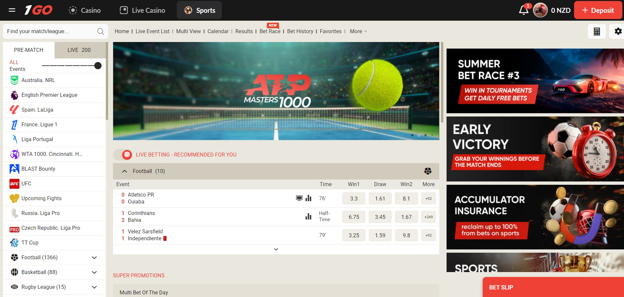Bet on Win2 odds 9.8 Independiente
The image size is (624, 297).
pyautogui.click(x=406, y=235)
